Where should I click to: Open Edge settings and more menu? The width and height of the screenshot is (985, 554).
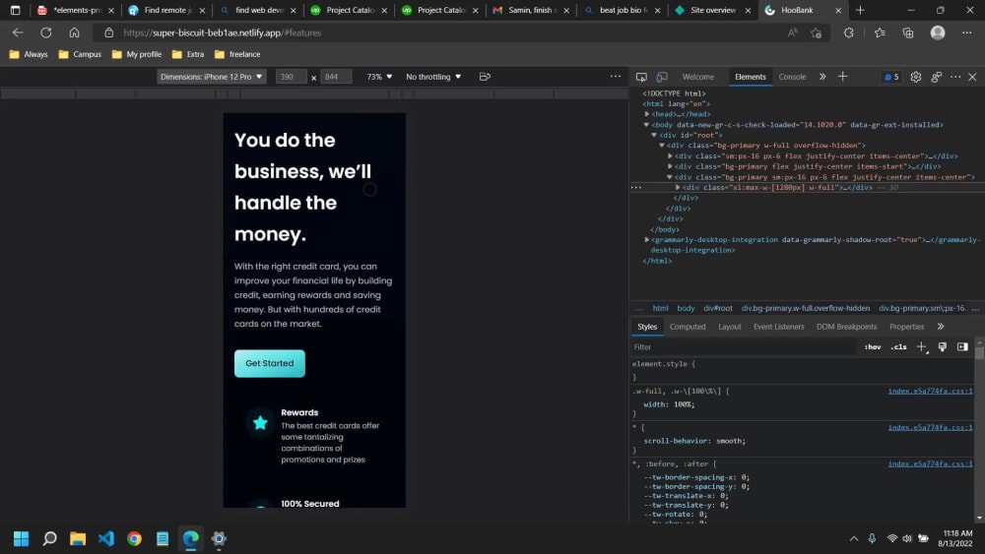pos(967,32)
